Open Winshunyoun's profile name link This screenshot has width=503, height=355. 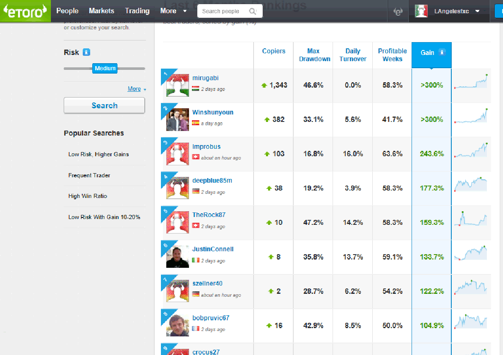point(213,112)
